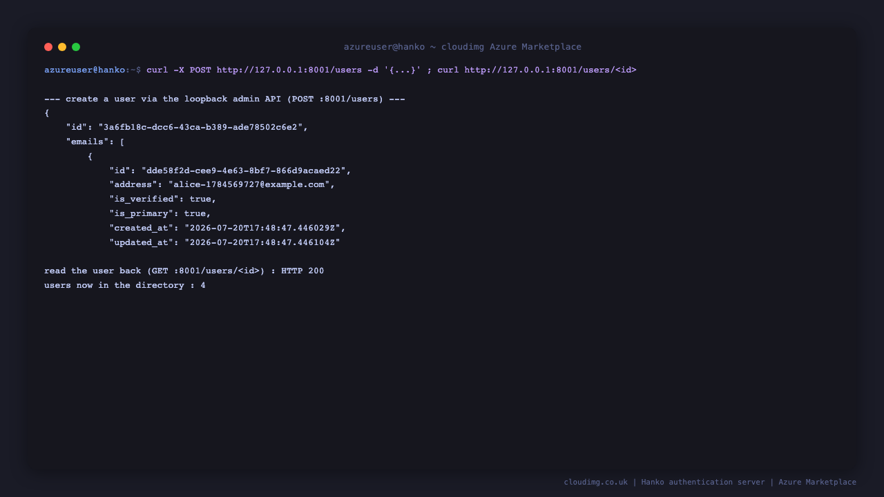This screenshot has height=497, width=884.
Task: Click the red close window dot
Action: coord(48,47)
